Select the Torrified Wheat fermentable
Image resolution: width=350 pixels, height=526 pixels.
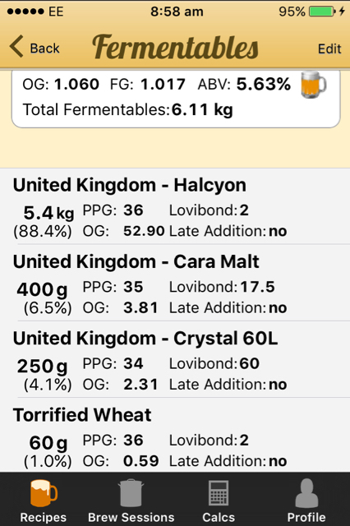pyautogui.click(x=175, y=435)
